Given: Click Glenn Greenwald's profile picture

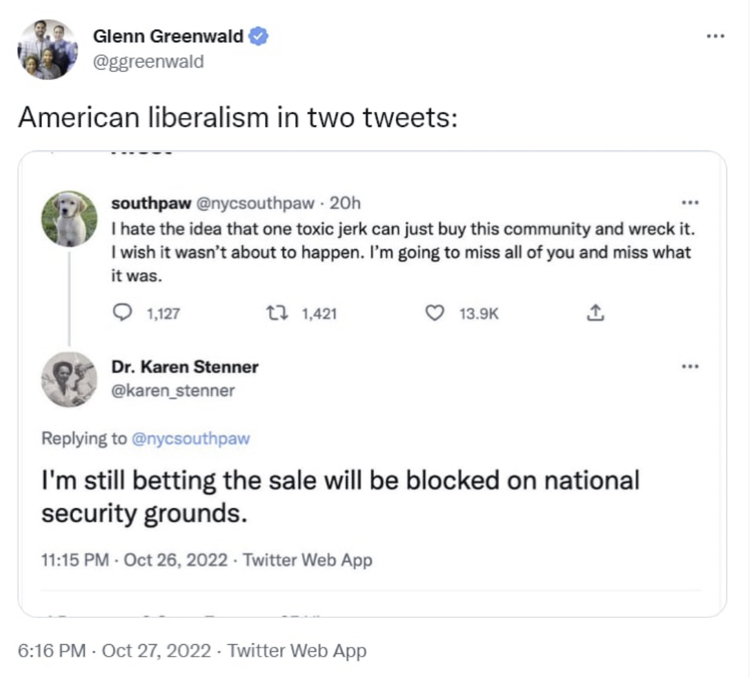Looking at the screenshot, I should (x=48, y=50).
